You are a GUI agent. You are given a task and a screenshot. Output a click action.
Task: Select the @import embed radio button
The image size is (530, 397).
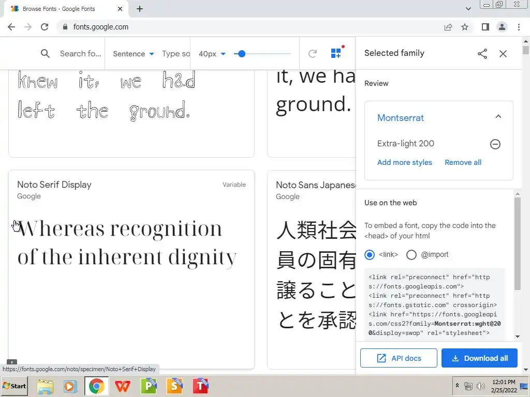411,254
